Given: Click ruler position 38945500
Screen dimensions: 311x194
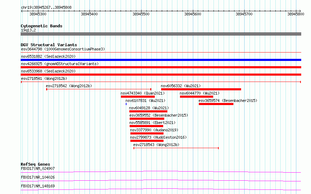Looking at the screenshot, I should click(x=141, y=14).
